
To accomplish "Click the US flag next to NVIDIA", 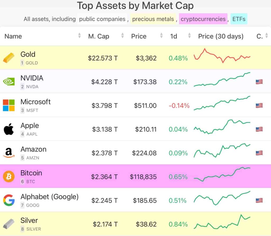I will (x=259, y=82).
